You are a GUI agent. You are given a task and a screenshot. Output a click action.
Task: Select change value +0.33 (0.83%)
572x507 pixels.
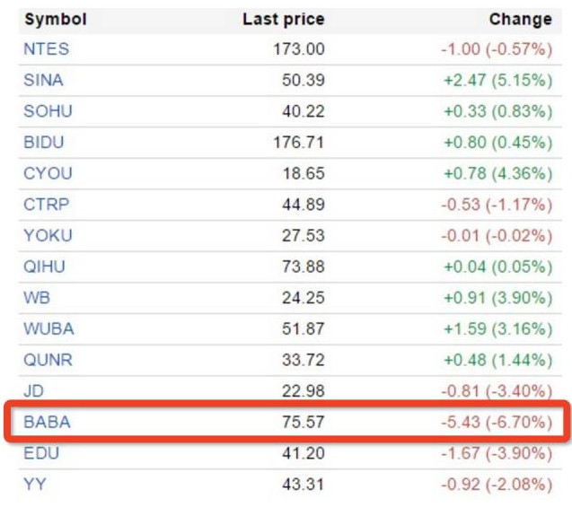[x=498, y=111]
